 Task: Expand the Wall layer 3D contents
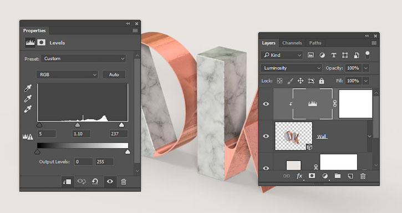[x=369, y=136]
